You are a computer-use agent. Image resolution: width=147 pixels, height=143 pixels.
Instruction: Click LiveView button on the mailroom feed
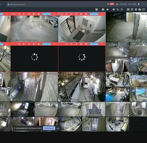[94, 14]
